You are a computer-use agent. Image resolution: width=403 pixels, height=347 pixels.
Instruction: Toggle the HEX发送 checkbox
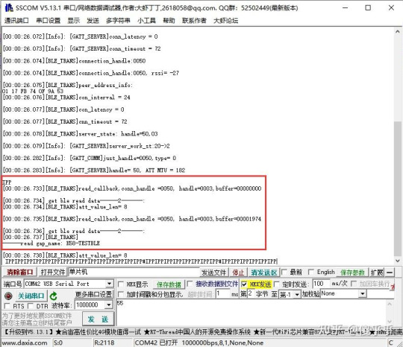244,284
